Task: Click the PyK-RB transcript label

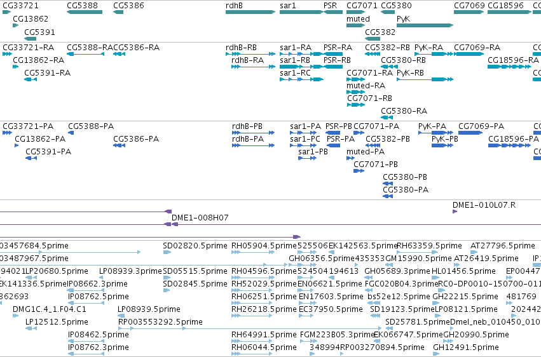Action: [410, 72]
